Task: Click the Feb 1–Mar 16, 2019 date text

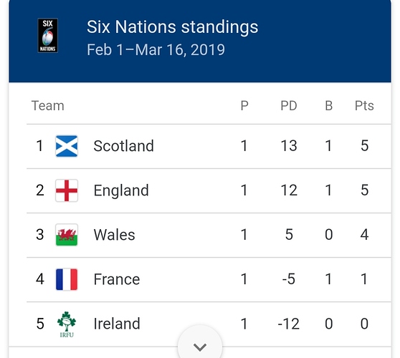Action: [x=156, y=49]
